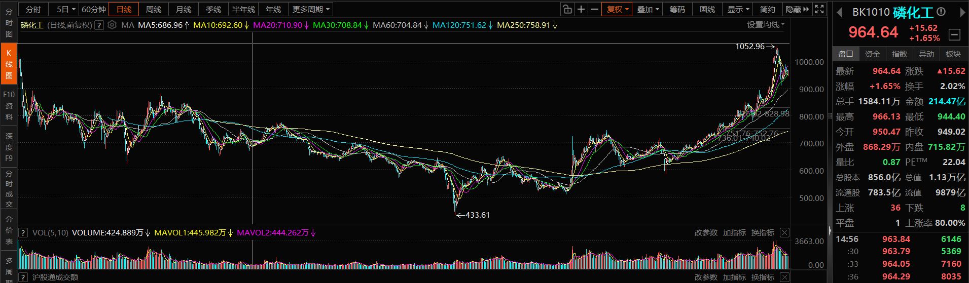Open 复权 adjustment dropdown

click(617, 9)
